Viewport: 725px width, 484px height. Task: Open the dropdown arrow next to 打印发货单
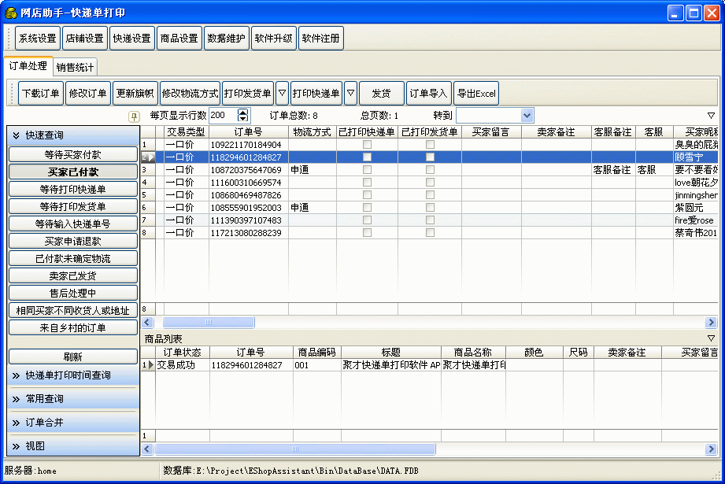tap(282, 94)
